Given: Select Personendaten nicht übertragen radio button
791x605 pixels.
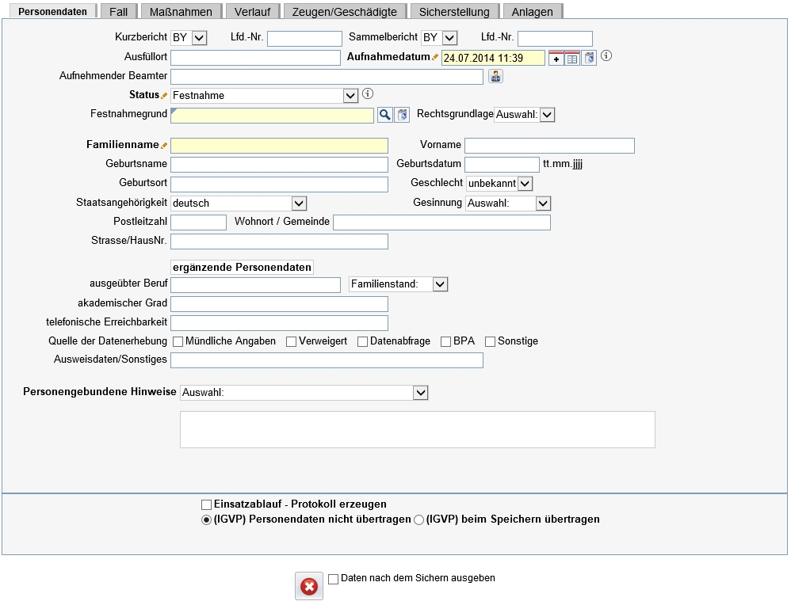Looking at the screenshot, I should pos(206,519).
